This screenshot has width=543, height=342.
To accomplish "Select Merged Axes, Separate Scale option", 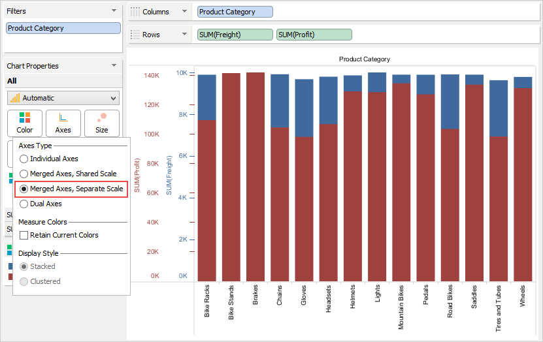I will [x=24, y=189].
